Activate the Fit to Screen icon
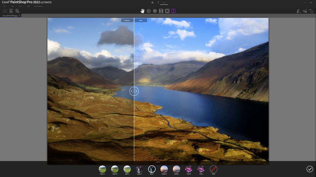The width and height of the screenshot is (316, 177). pyautogui.click(x=167, y=11)
